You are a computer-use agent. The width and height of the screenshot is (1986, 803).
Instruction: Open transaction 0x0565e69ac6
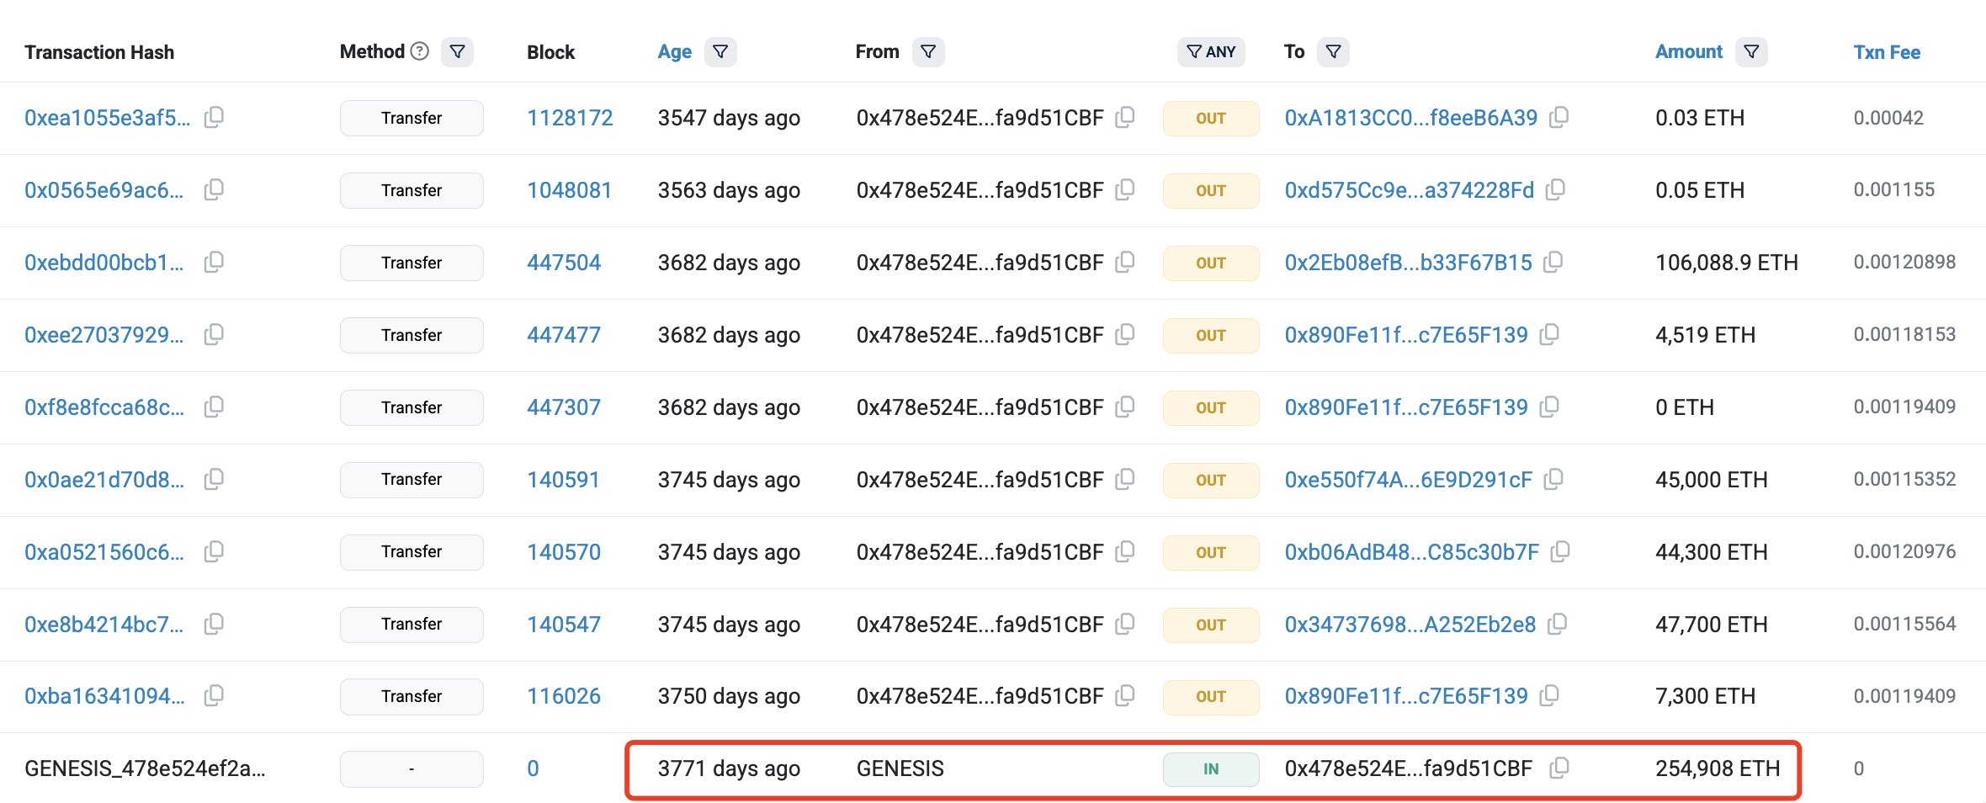pos(103,190)
